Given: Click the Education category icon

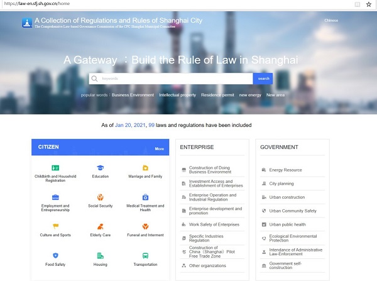Looking at the screenshot, I should [100, 168].
